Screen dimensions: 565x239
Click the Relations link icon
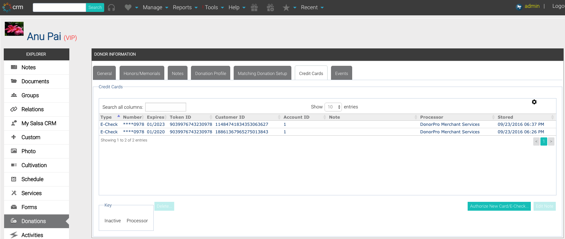coord(14,109)
